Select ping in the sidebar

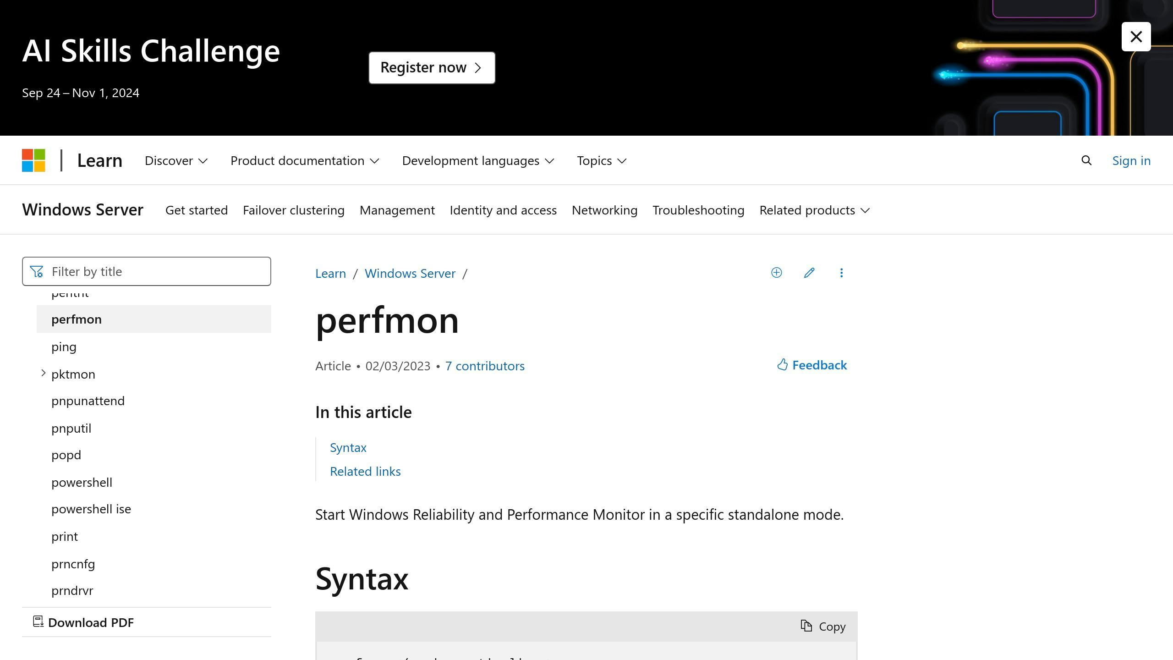154,346
